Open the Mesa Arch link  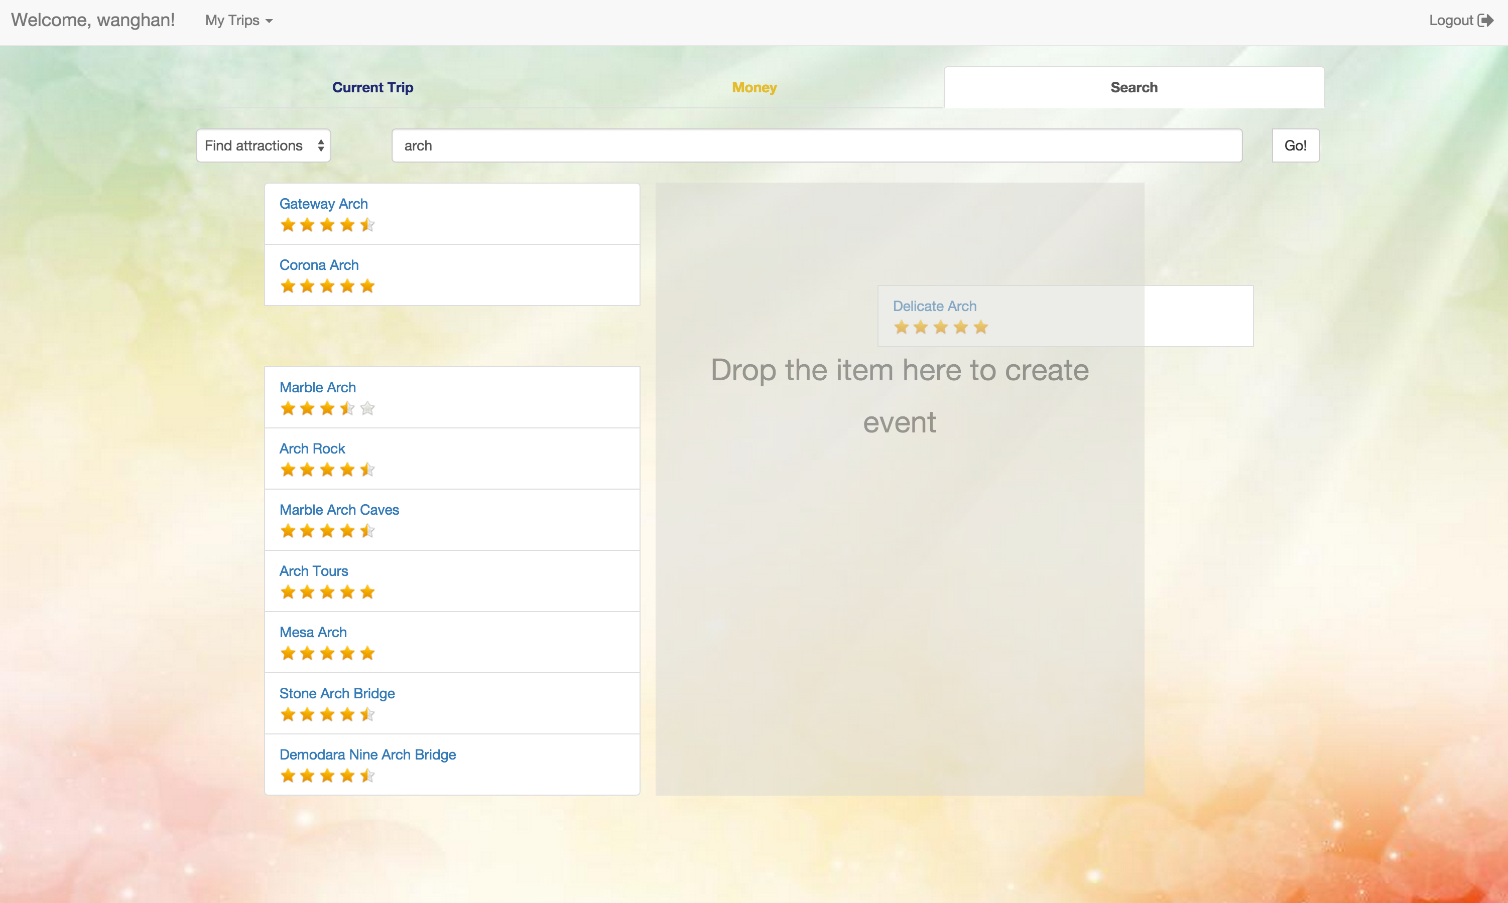point(313,632)
